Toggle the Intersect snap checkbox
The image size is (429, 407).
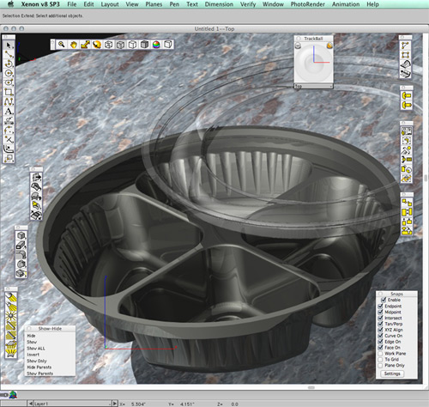coord(381,318)
